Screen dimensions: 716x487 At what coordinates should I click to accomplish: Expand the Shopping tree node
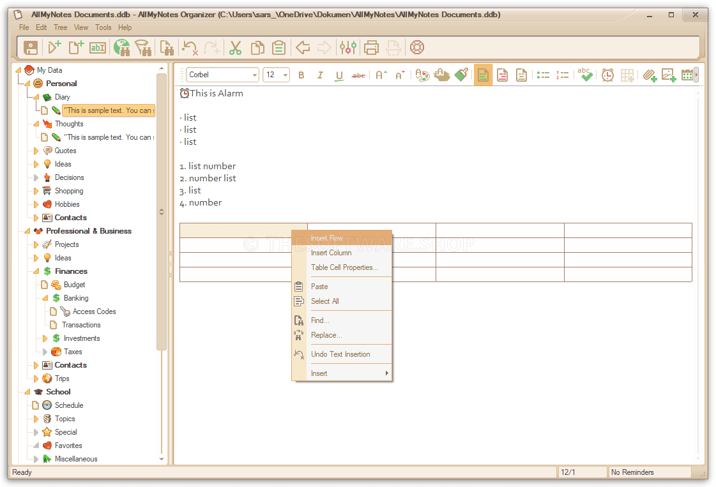(x=36, y=191)
